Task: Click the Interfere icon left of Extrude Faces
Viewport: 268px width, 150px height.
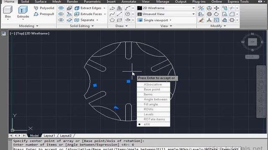Action: [69, 14]
